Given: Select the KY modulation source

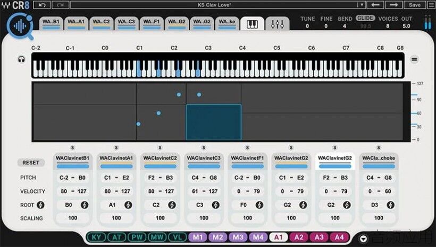Looking at the screenshot, I should 96,237.
